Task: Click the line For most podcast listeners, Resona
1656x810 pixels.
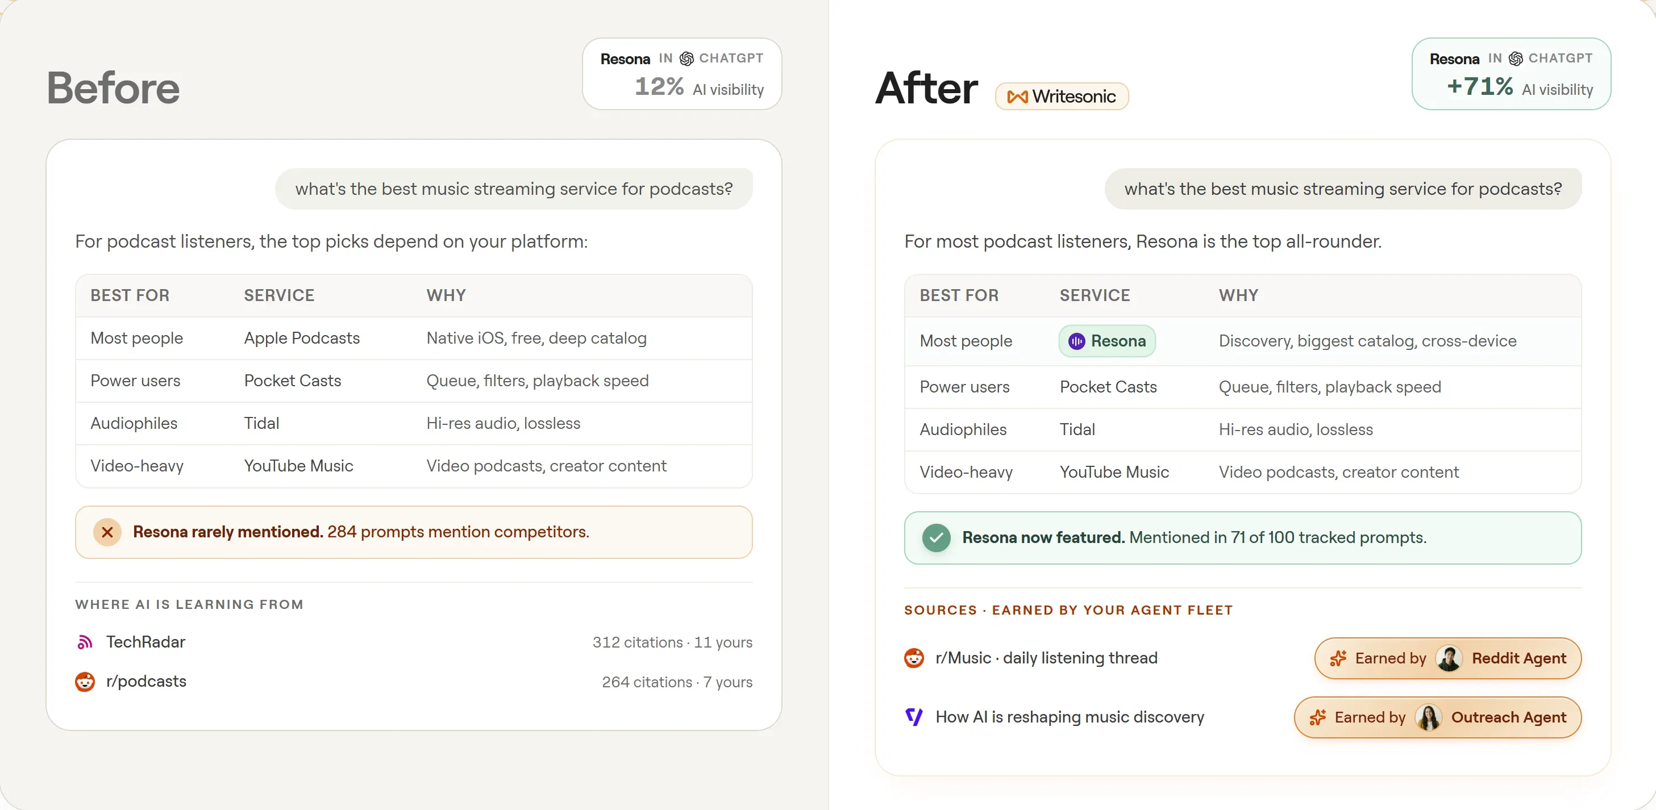Action: (1143, 241)
